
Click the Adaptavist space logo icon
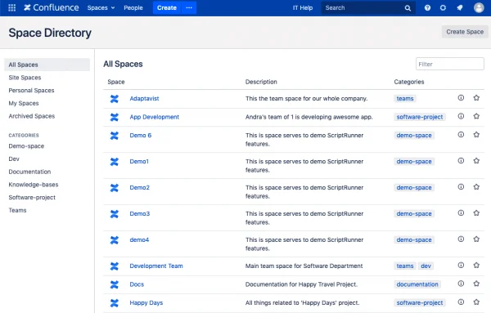(x=115, y=99)
